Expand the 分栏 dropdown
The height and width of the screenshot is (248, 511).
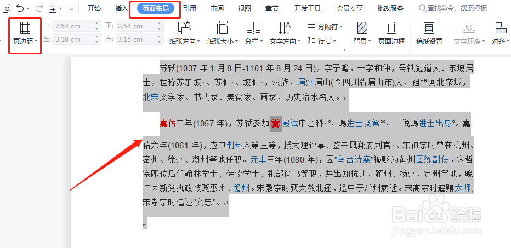261,42
